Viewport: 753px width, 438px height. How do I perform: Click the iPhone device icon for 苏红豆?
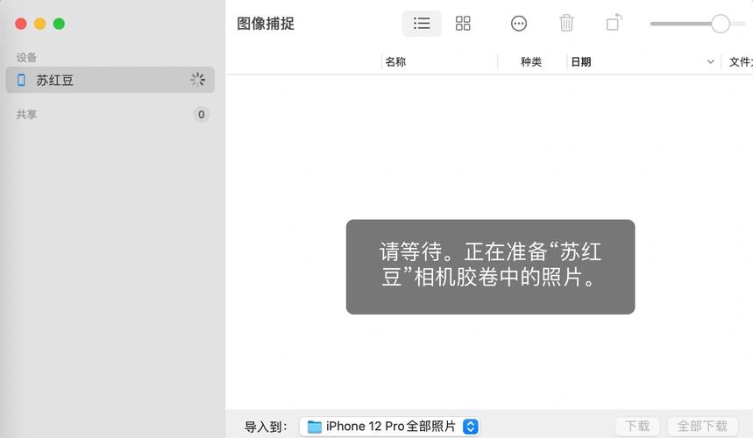point(22,80)
